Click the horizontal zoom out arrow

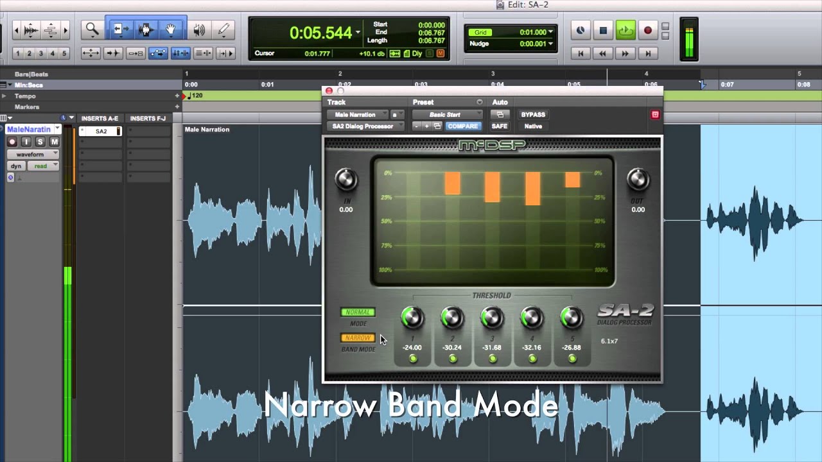point(16,30)
